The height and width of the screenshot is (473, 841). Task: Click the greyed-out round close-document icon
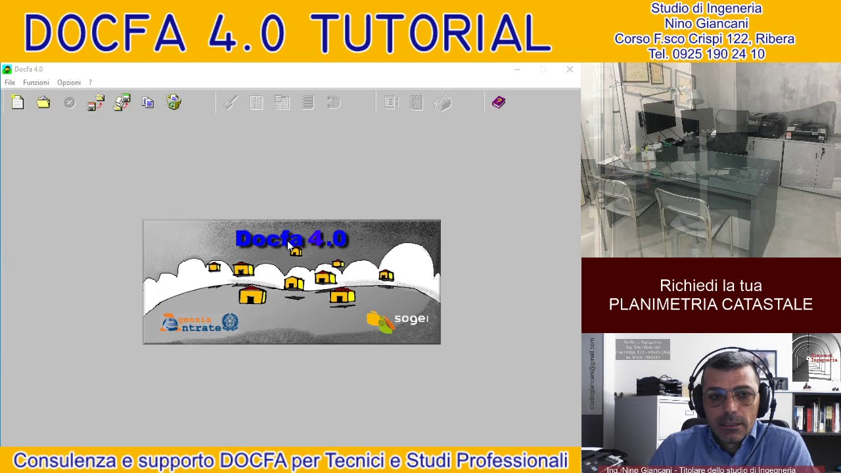[70, 102]
